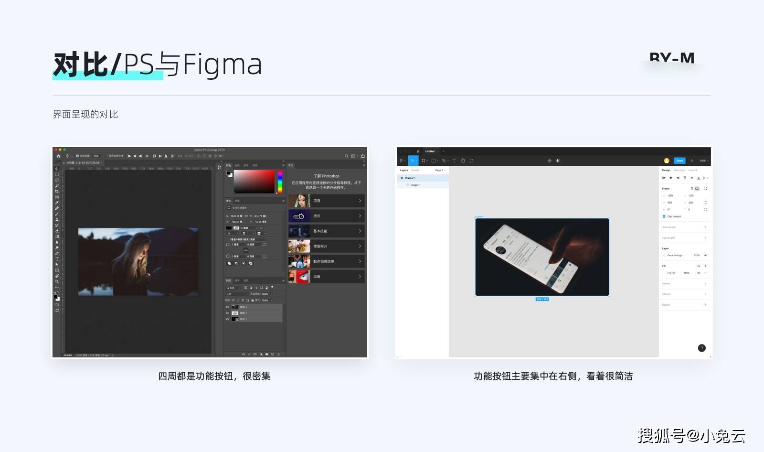
Task: Switch to Figma Prototype tab
Action: (x=679, y=170)
